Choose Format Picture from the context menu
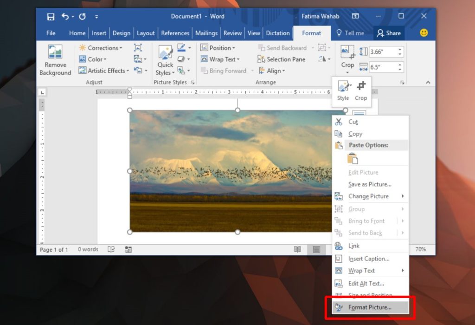The image size is (475, 325). pos(369,307)
